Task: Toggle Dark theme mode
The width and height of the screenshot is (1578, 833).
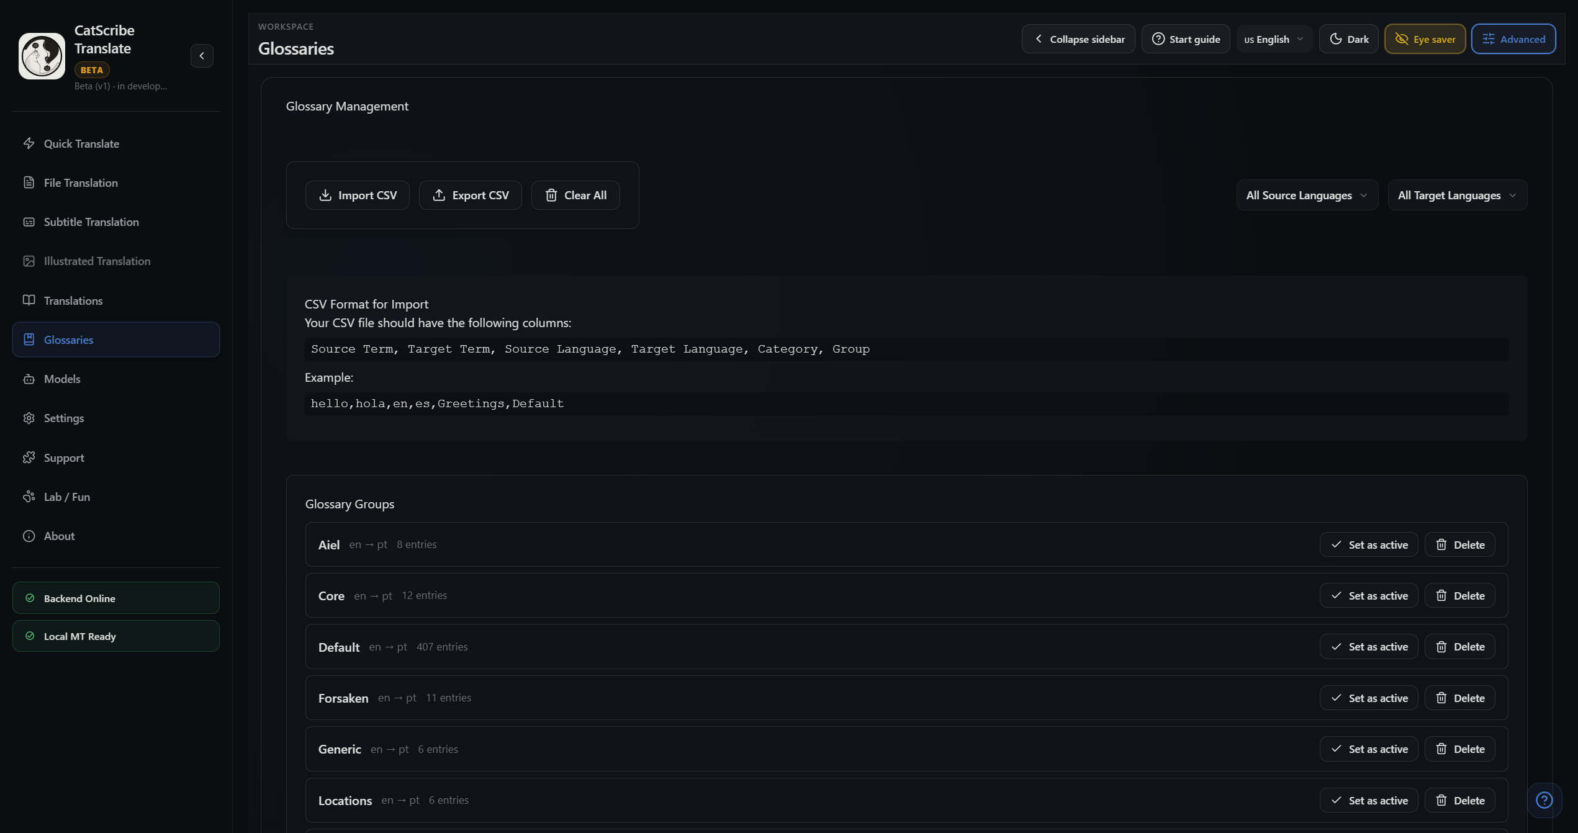Action: [x=1348, y=39]
